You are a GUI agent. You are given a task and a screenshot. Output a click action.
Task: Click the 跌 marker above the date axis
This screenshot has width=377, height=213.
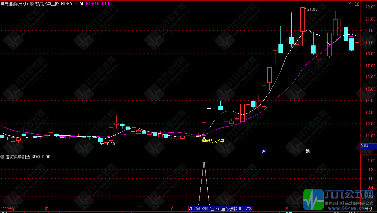[x=308, y=151]
